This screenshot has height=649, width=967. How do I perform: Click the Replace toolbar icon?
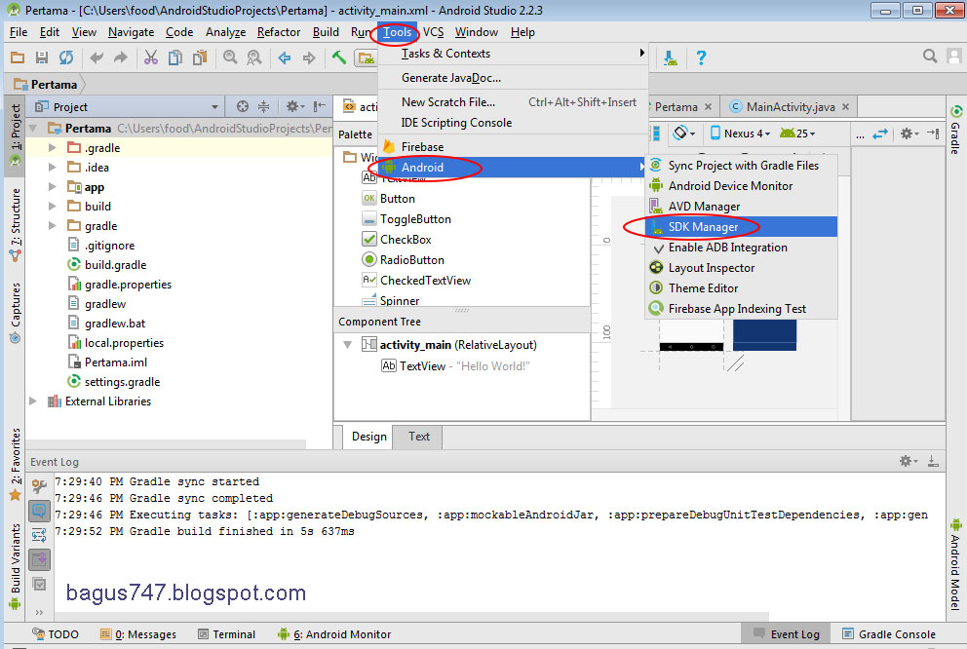point(253,57)
